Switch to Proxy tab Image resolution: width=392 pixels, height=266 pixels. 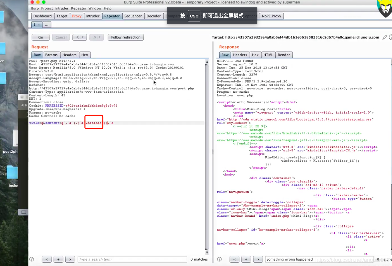[77, 16]
